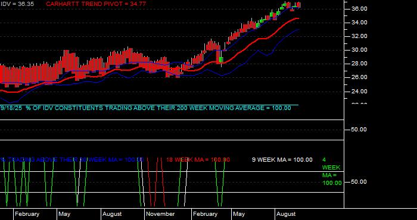
Task: Click the 32.00 price axis label
Action: point(360,36)
